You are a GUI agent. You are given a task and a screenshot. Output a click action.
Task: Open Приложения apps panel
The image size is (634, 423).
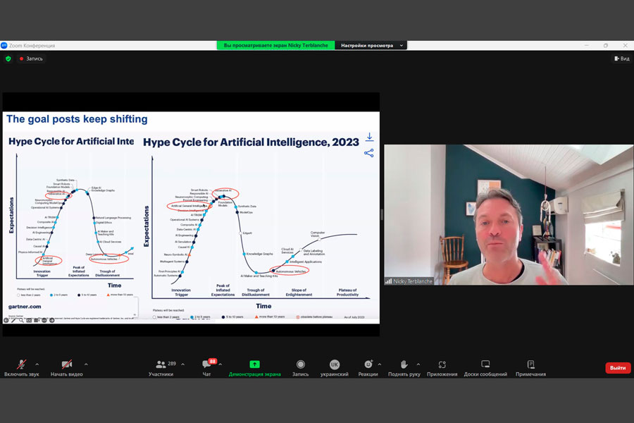coord(442,368)
